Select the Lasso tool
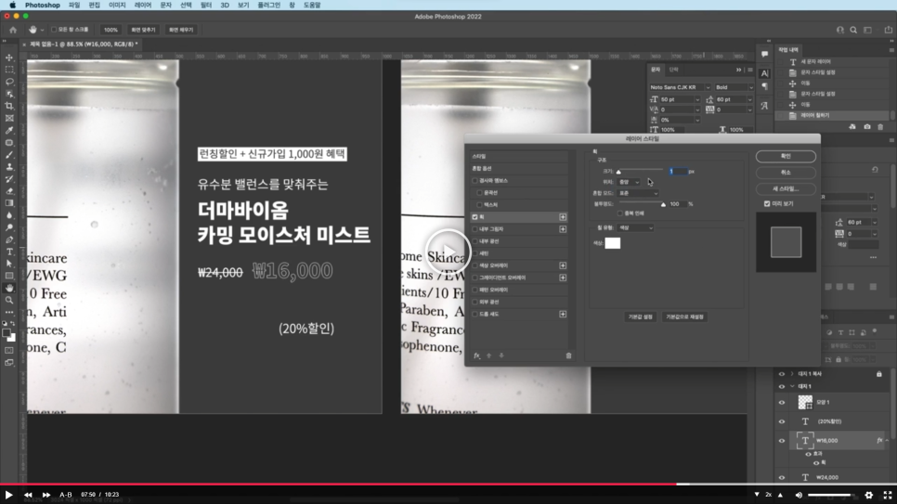 point(9,82)
